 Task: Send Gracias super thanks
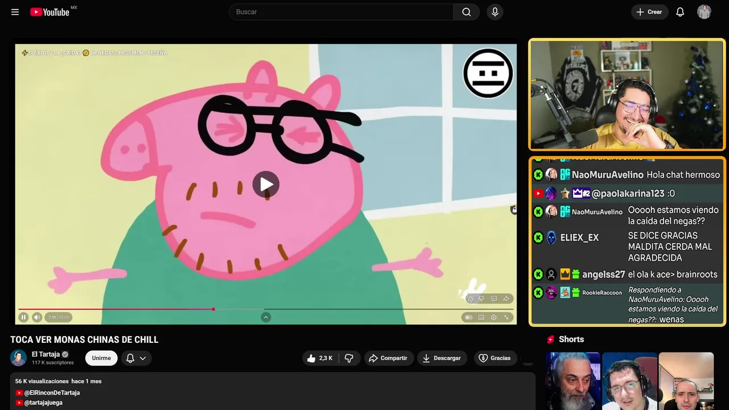click(494, 358)
